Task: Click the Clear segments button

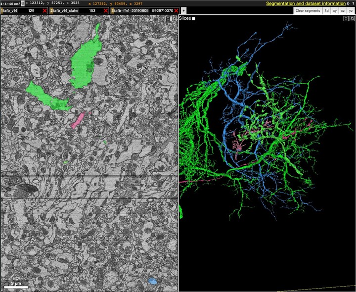Action: (308, 11)
